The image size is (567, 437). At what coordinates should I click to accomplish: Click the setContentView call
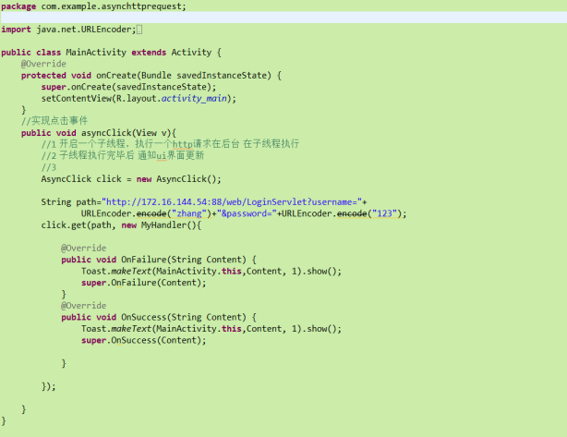[x=139, y=99]
